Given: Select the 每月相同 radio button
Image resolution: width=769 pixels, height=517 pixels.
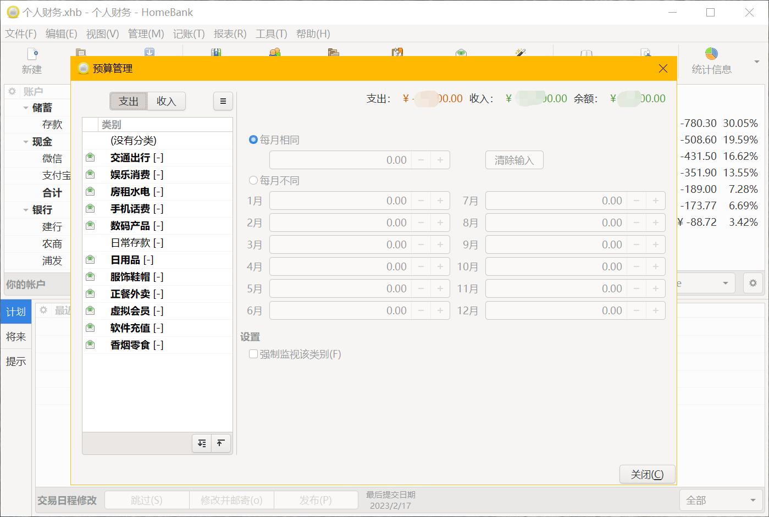Looking at the screenshot, I should point(253,140).
